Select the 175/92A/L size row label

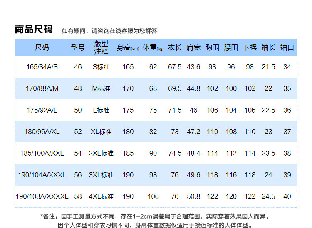[x=42, y=110]
